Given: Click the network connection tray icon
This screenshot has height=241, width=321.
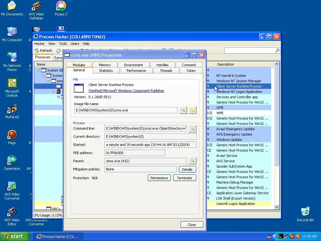Looking at the screenshot, I should point(286,237).
